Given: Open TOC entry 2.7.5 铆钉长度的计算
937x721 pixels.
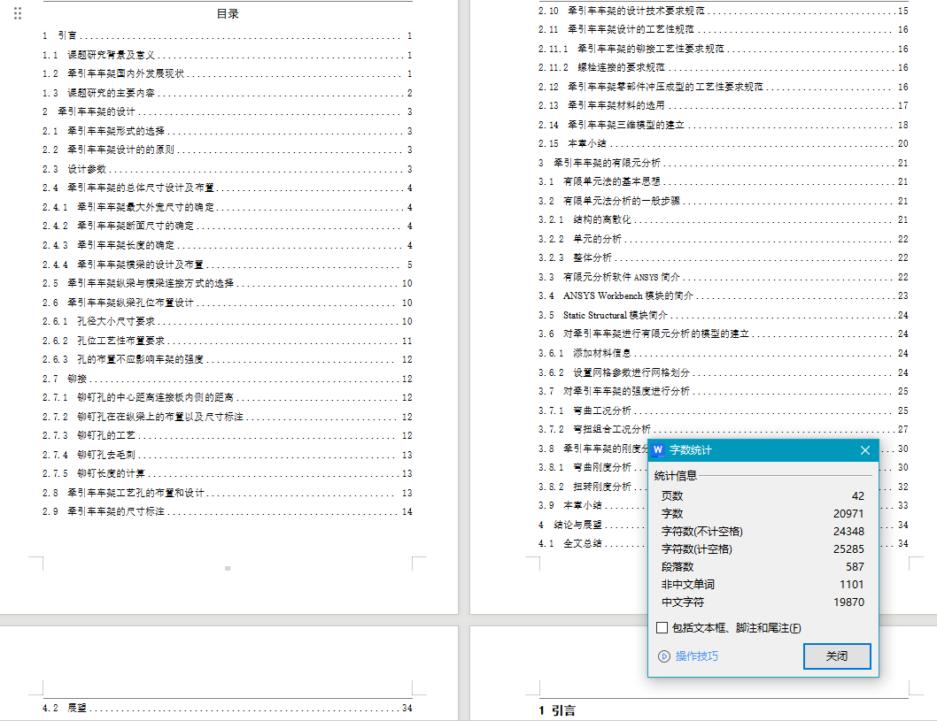Looking at the screenshot, I should click(227, 473).
